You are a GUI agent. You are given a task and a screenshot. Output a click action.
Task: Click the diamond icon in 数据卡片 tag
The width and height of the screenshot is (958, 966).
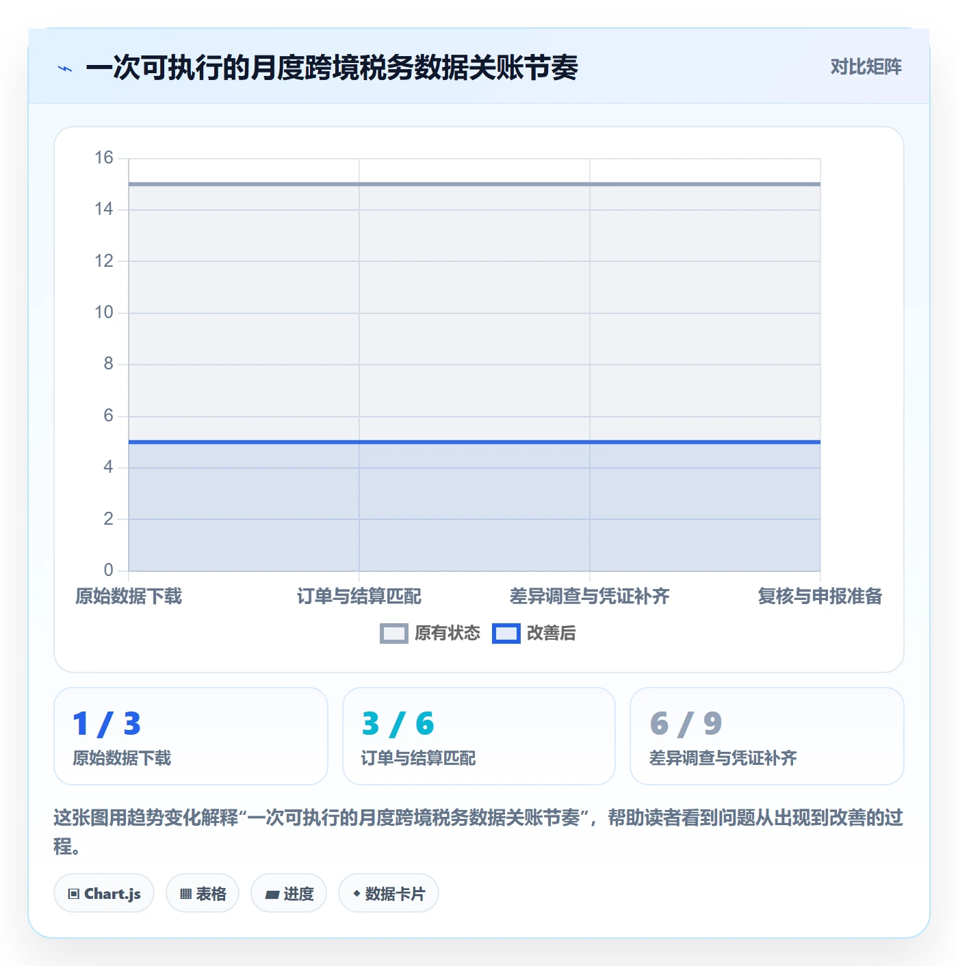pos(357,893)
